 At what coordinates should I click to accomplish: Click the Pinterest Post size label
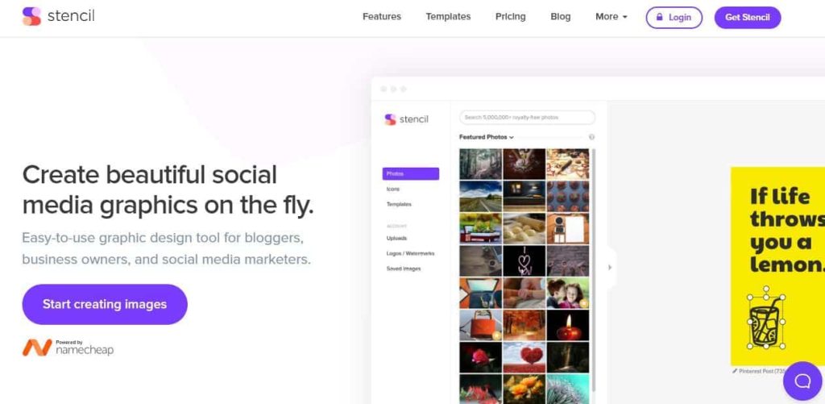pos(757,372)
